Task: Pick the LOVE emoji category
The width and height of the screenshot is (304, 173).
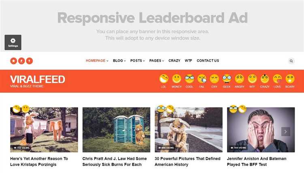Action: pos(277,81)
